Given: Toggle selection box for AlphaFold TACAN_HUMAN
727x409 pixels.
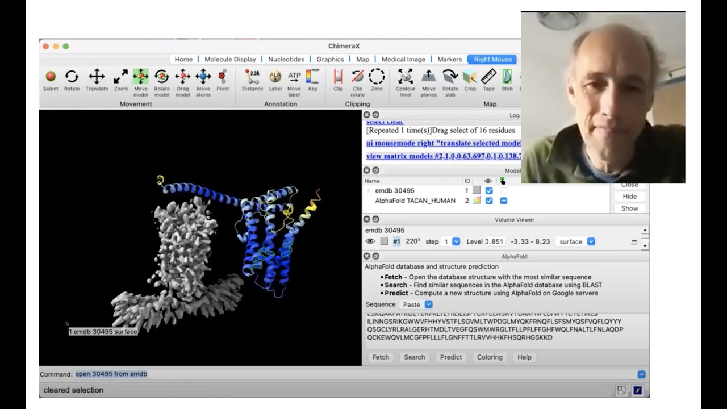Looking at the screenshot, I should (503, 201).
